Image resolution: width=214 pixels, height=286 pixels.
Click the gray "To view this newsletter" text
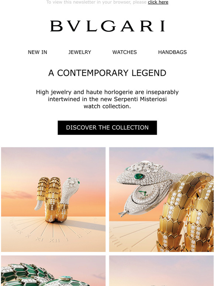click(x=97, y=2)
